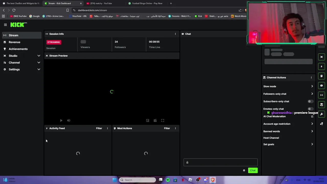
Task: Open Windows Start menu
Action: tap(114, 180)
